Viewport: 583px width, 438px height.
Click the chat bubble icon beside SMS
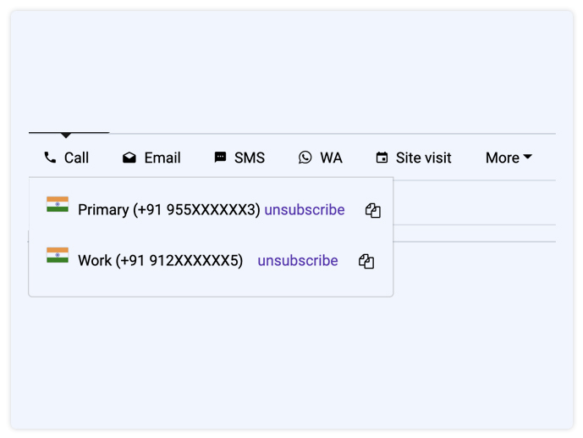pos(220,158)
